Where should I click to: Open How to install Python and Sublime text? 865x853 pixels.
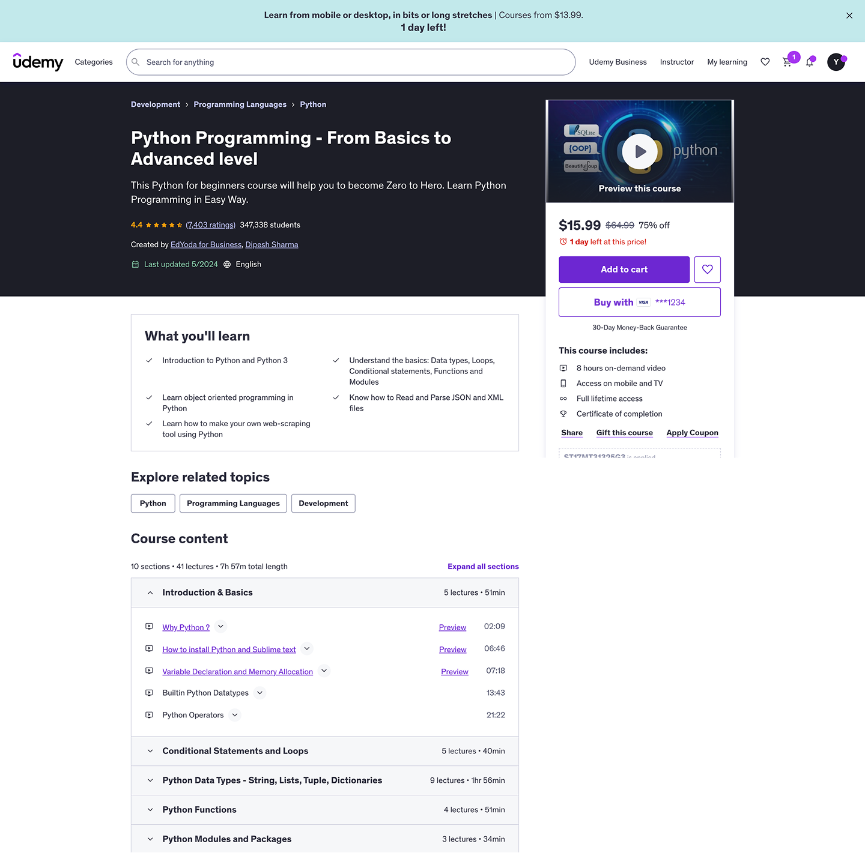pos(229,650)
